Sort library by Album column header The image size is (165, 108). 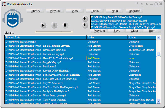point(142,38)
